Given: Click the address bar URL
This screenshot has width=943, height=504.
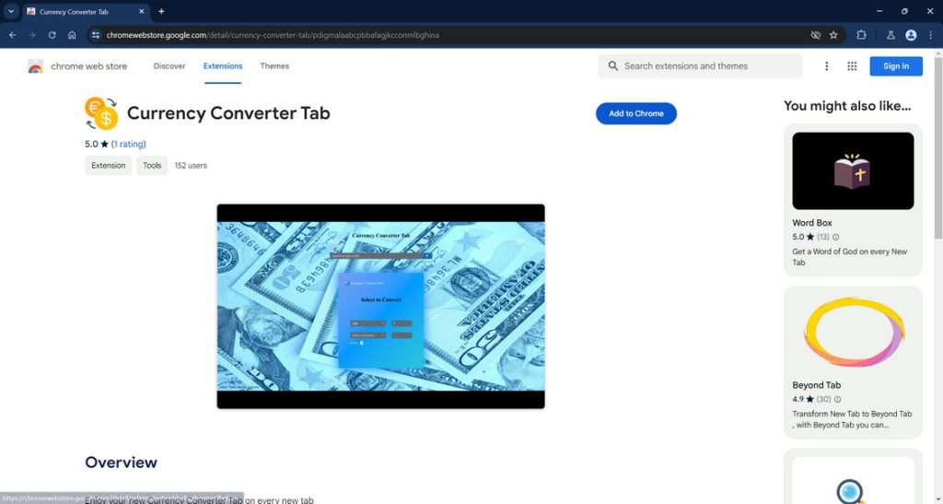Looking at the screenshot, I should pyautogui.click(x=273, y=35).
